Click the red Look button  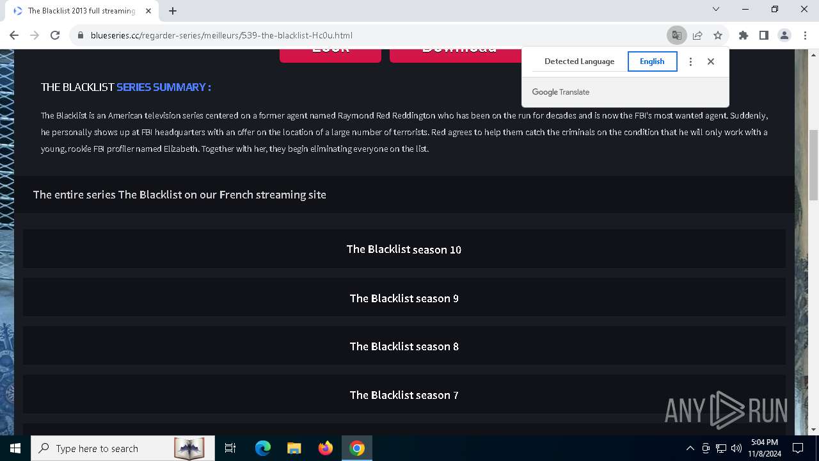click(330, 55)
